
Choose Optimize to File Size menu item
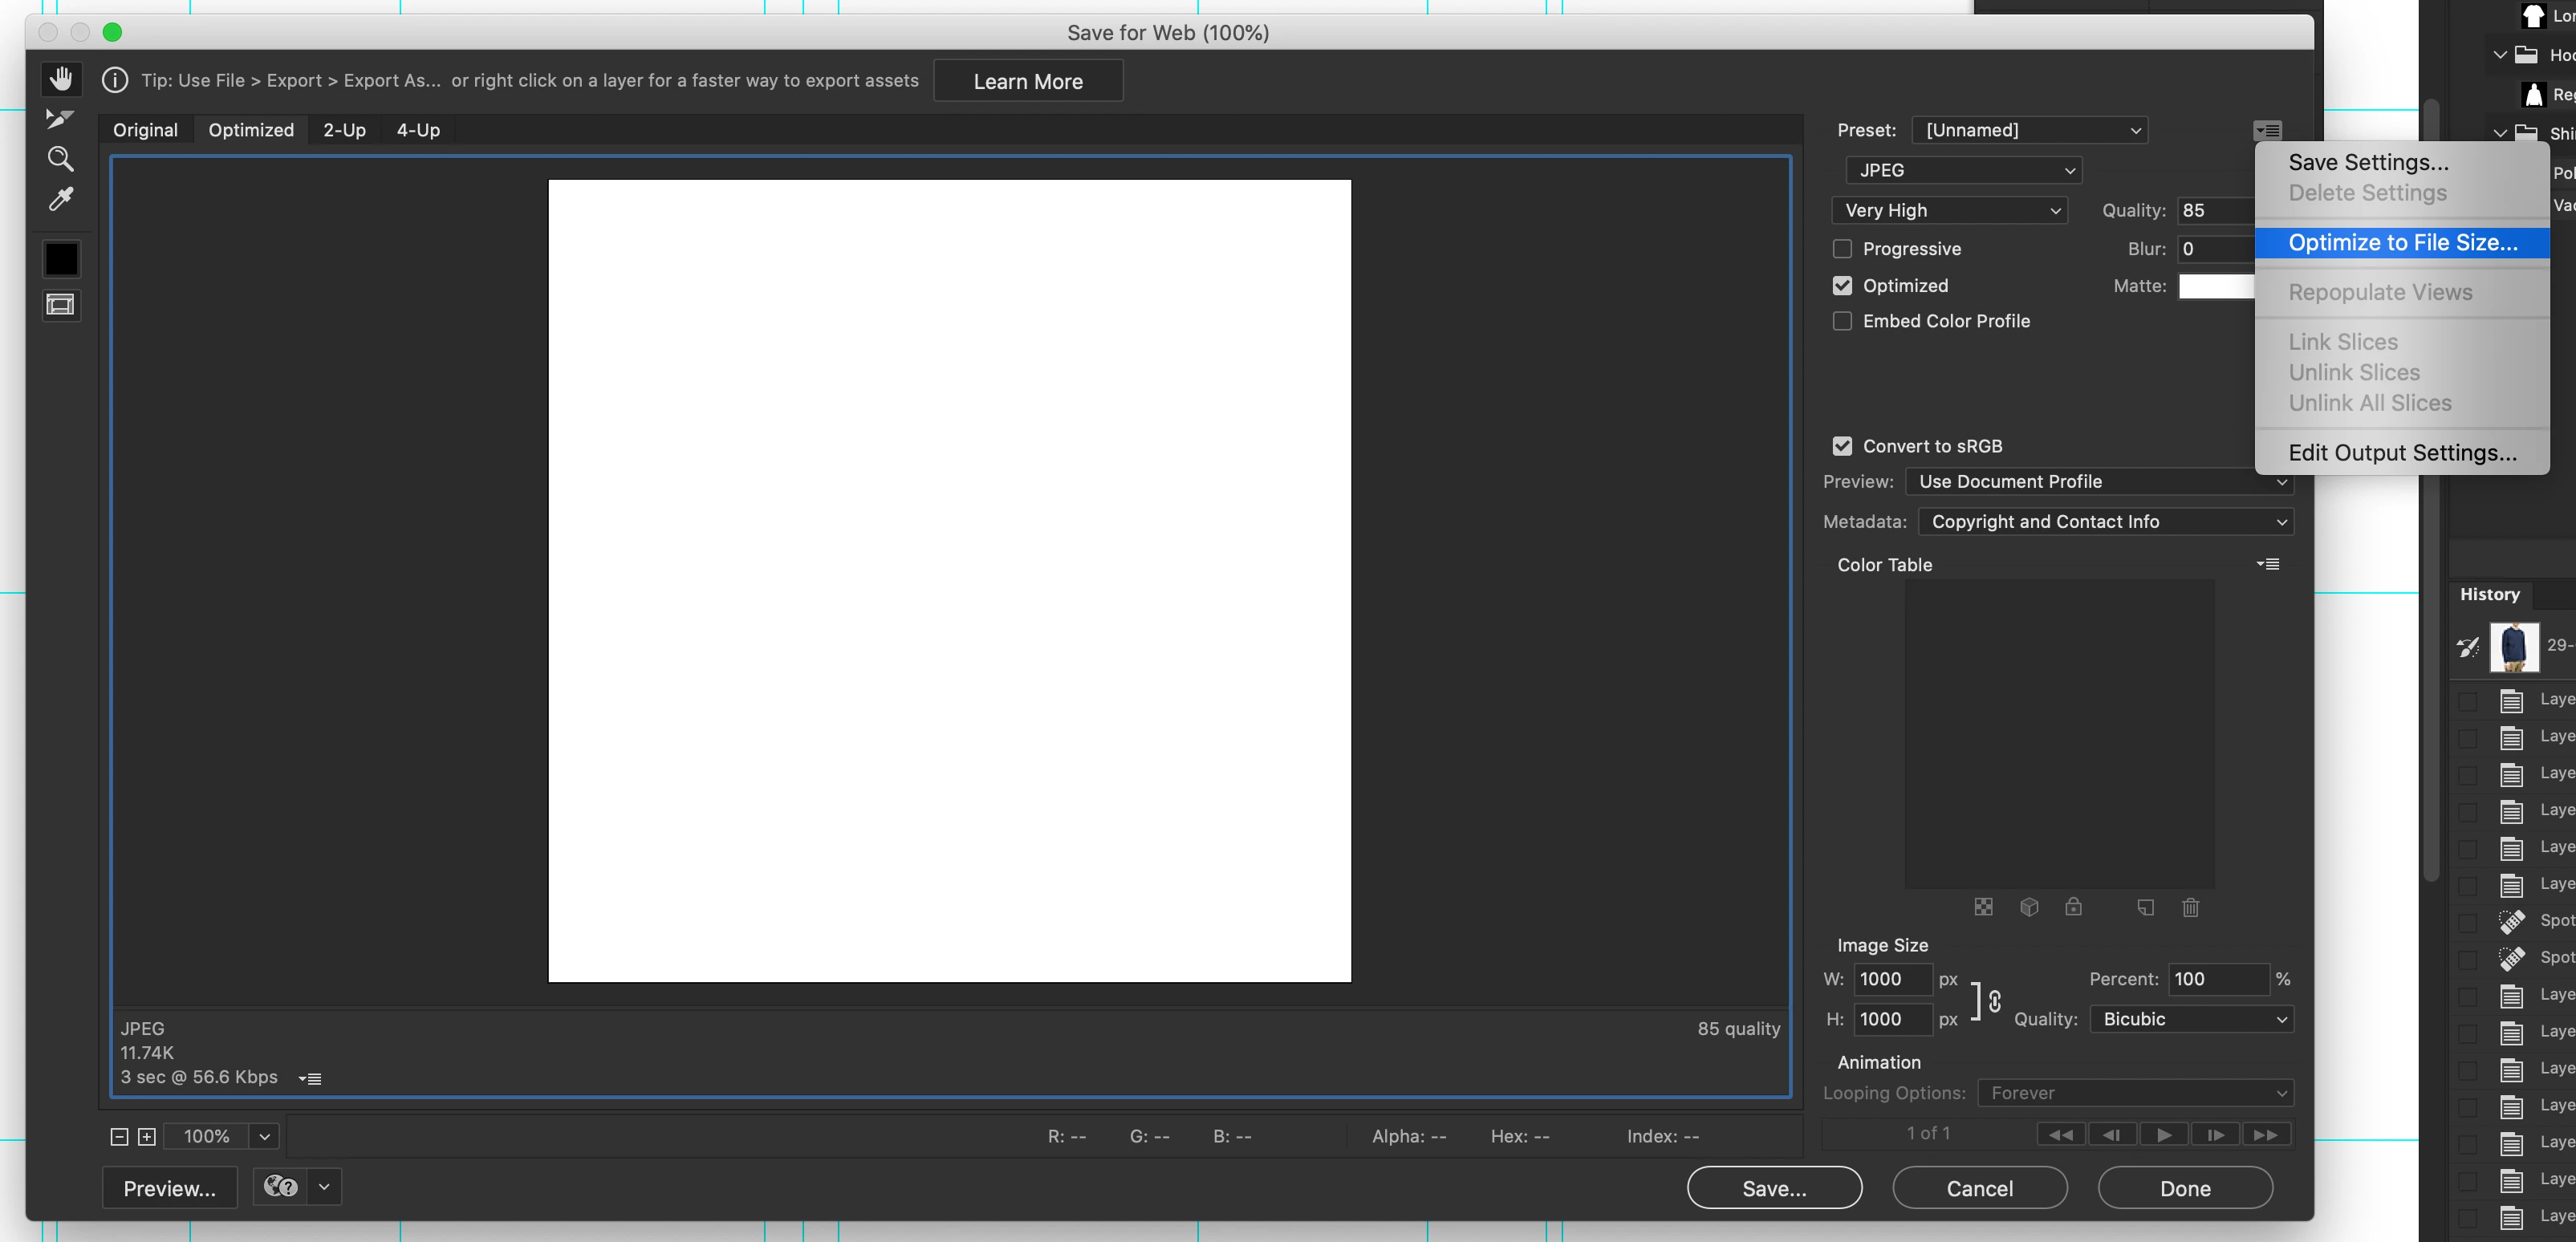[2402, 243]
